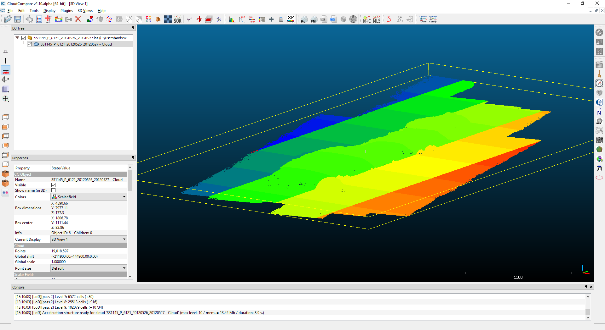Enable the SSAO shader

click(x=599, y=51)
